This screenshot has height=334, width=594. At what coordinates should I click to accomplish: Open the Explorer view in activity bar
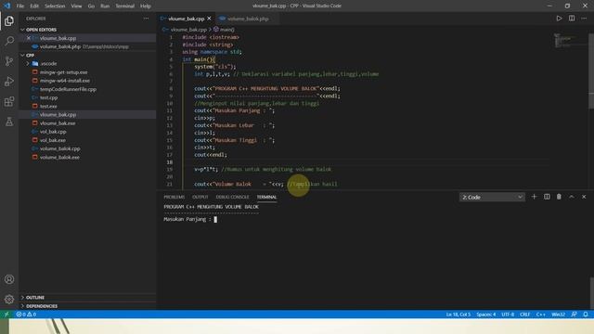pyautogui.click(x=9, y=20)
